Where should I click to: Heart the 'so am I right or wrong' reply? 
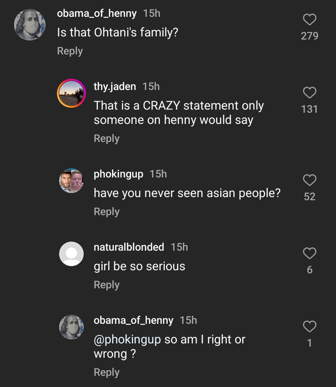click(310, 327)
